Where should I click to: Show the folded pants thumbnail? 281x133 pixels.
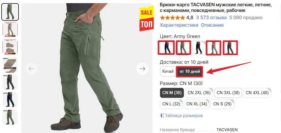pyautogui.click(x=10, y=47)
